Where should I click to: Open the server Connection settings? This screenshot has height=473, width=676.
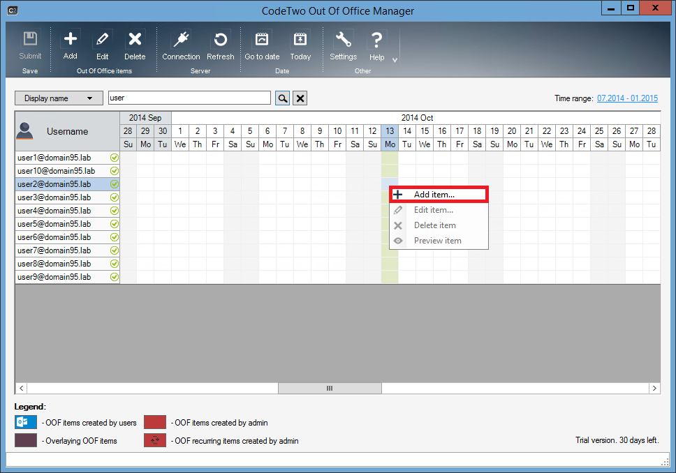181,45
